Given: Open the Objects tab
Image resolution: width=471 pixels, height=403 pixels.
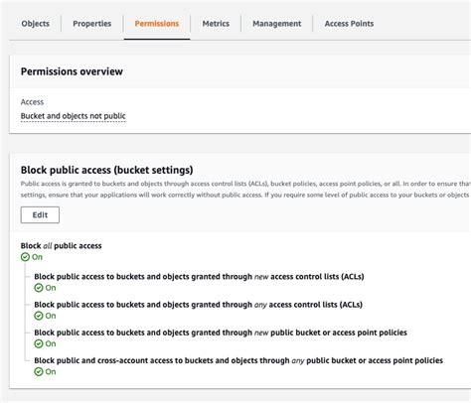Looking at the screenshot, I should pyautogui.click(x=36, y=24).
